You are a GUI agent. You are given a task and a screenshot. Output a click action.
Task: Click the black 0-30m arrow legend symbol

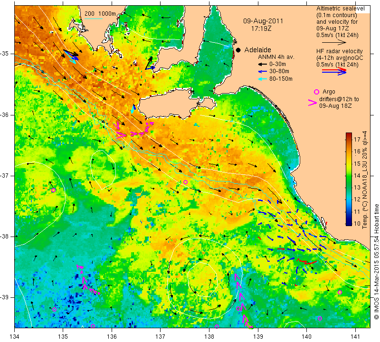pos(262,64)
